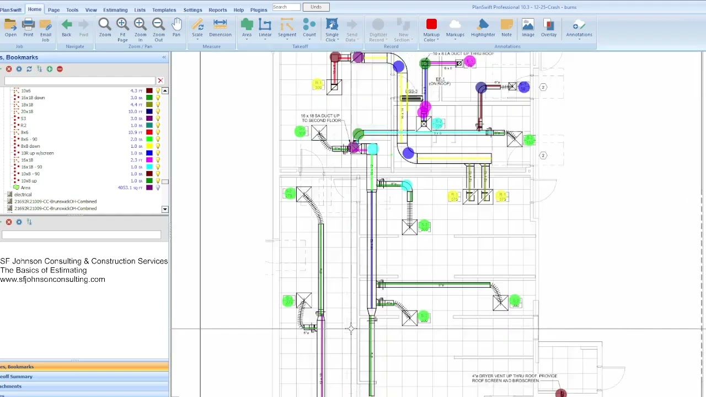The image size is (706, 397).
Task: Toggle visibility bulb for 18x18 item
Action: pyautogui.click(x=158, y=105)
